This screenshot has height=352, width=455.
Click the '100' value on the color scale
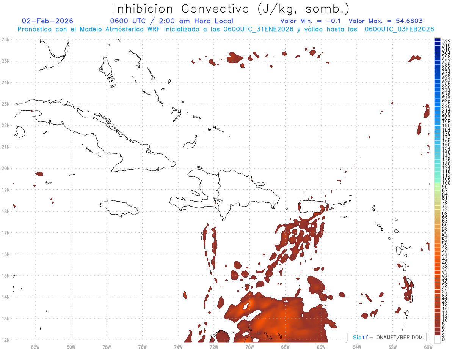point(446,183)
